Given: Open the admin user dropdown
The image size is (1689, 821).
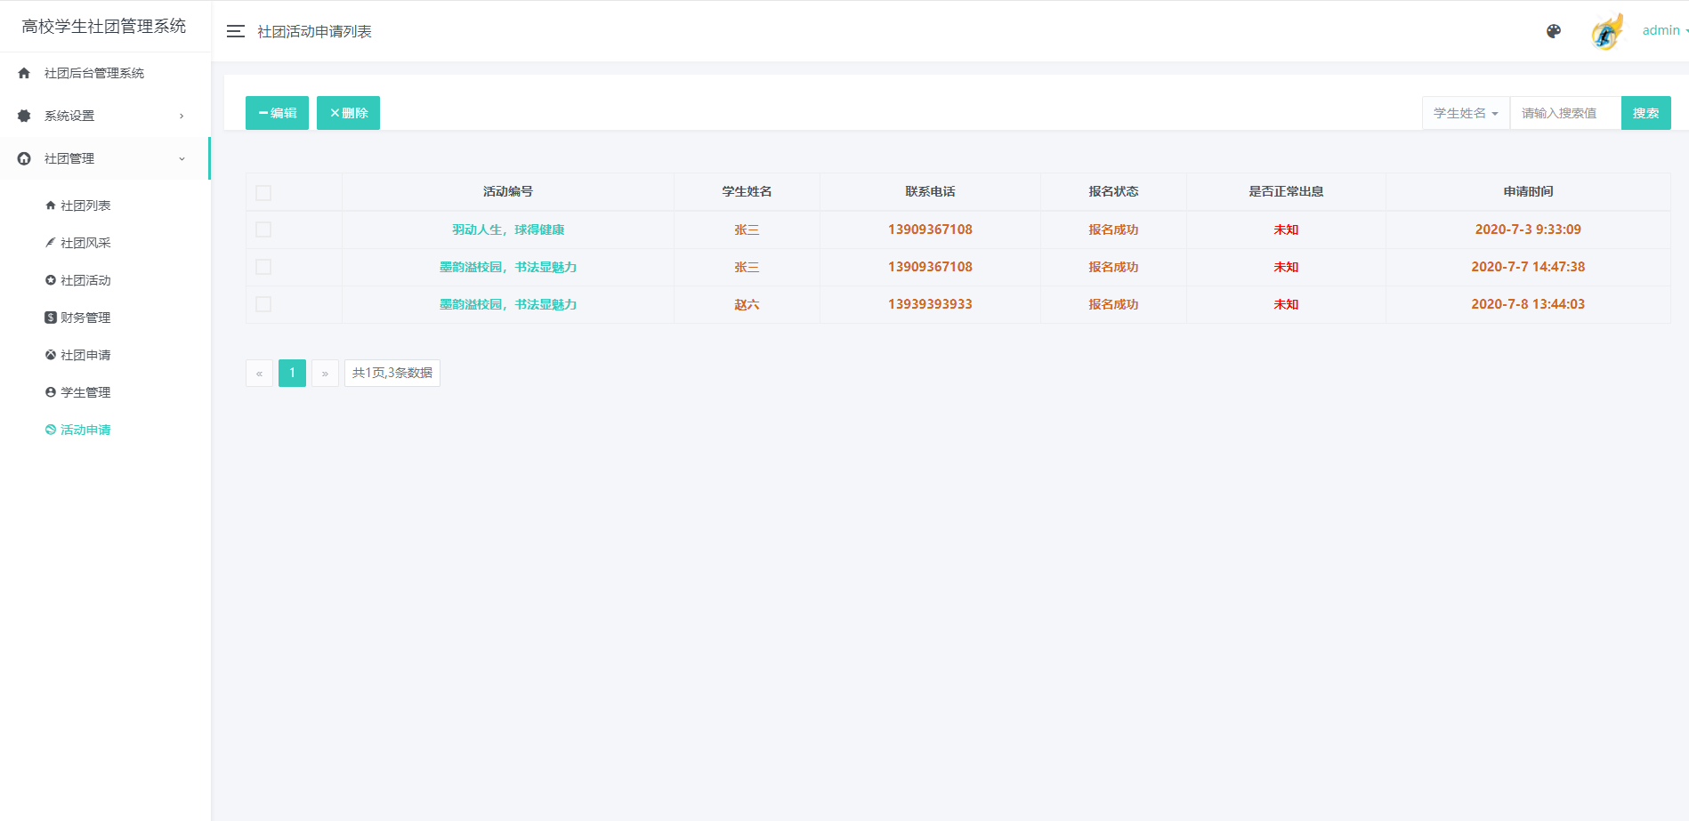Looking at the screenshot, I should tap(1664, 30).
